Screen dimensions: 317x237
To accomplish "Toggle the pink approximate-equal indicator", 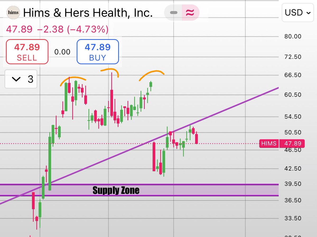I will [x=190, y=13].
